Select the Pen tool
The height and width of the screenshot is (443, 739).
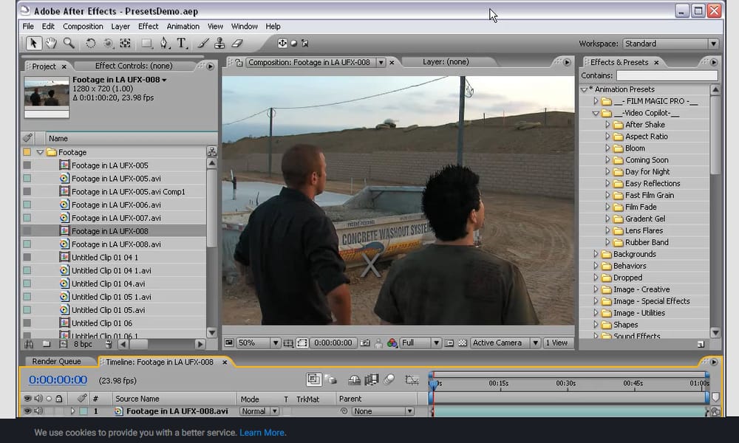coord(164,44)
